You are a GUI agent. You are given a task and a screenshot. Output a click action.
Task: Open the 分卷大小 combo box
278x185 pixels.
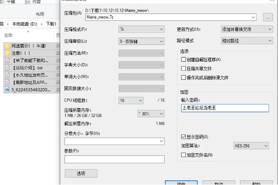[x=114, y=141]
